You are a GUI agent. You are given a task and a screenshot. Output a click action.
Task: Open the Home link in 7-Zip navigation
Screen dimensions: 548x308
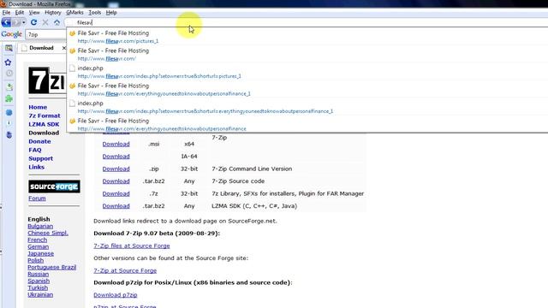[38, 107]
